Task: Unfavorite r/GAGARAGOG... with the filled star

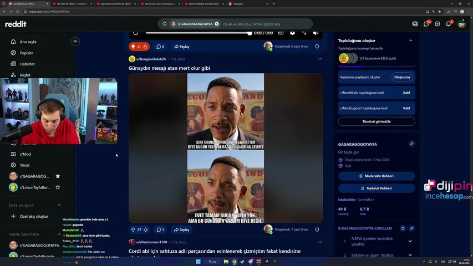Action: (x=58, y=176)
